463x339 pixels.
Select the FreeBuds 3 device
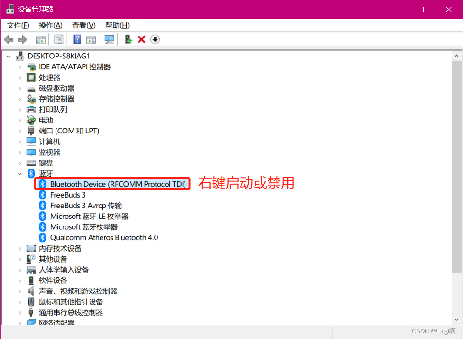[68, 195]
